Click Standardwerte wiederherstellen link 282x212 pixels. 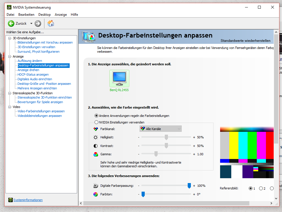point(246,41)
